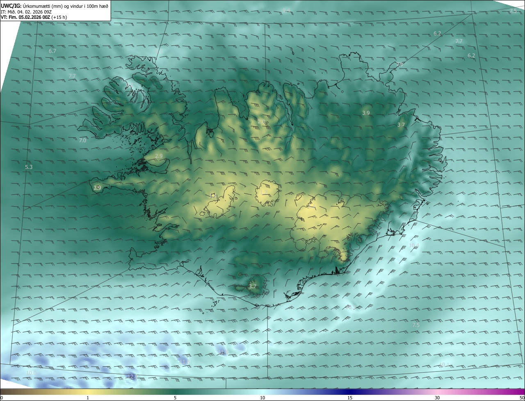Click the 7.0 value on the map
Screen dimensions: 525x401
(x=82, y=141)
